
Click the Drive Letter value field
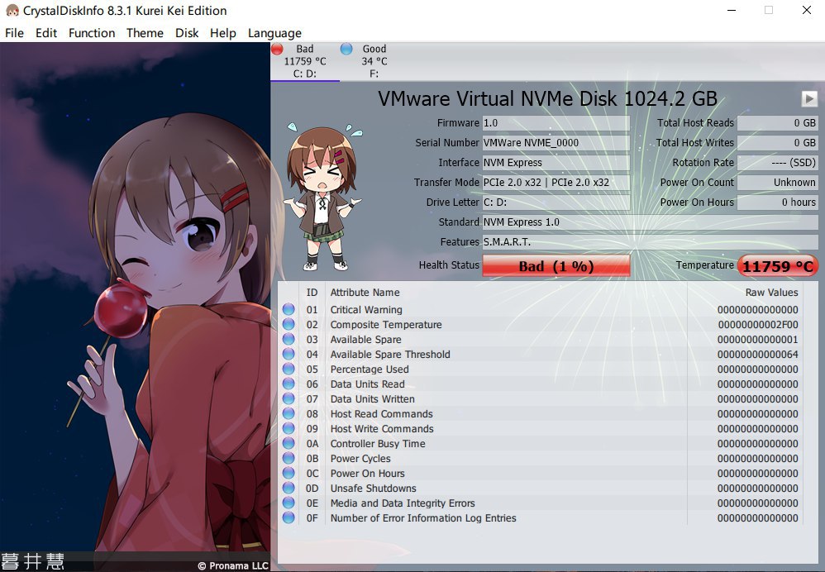coord(556,202)
